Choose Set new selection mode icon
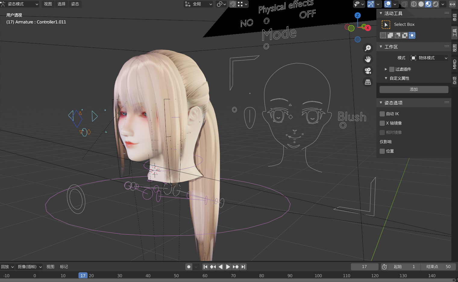 (383, 35)
